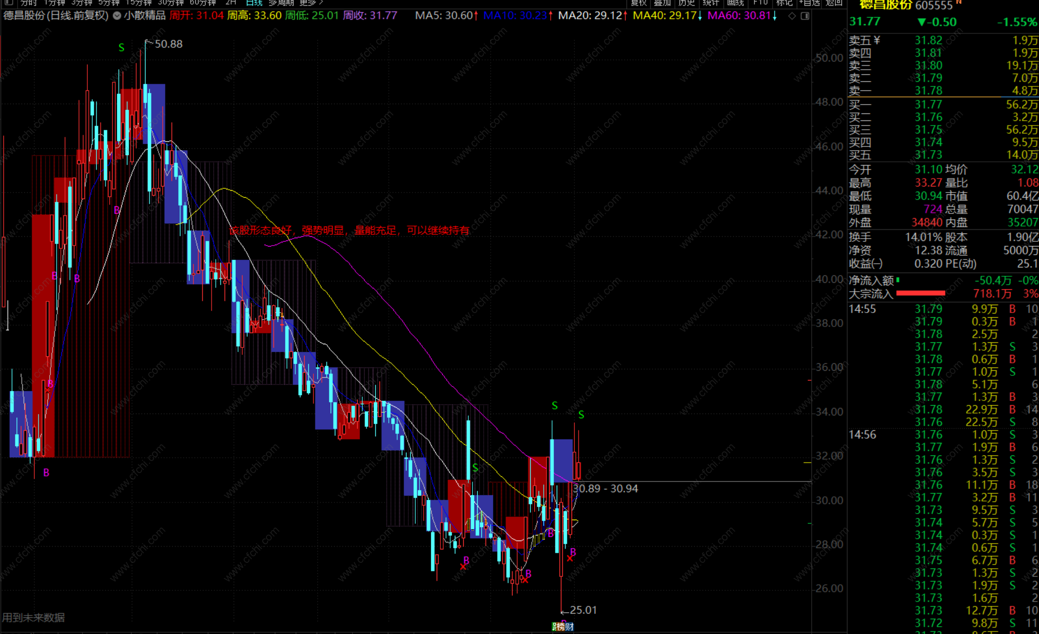The image size is (1039, 634).
Task: Open the 小散精品 indicator dropdown arrow
Action: 117,16
